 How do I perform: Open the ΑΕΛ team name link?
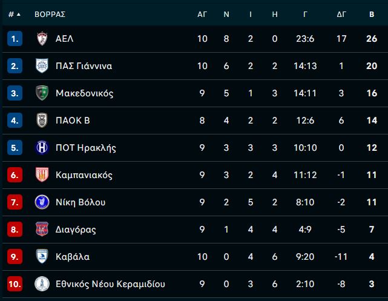65,39
